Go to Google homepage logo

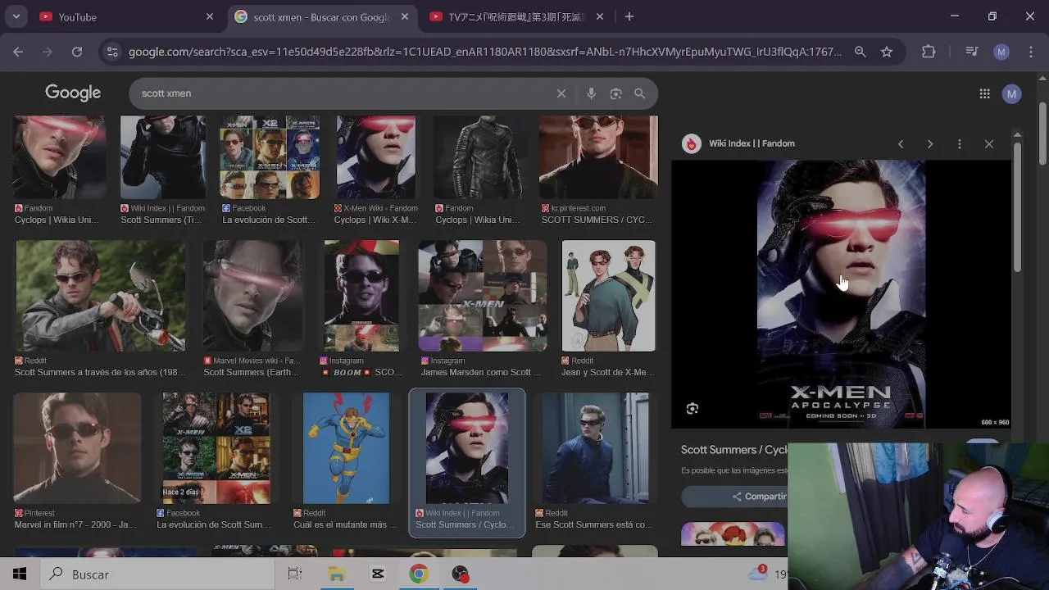click(73, 93)
